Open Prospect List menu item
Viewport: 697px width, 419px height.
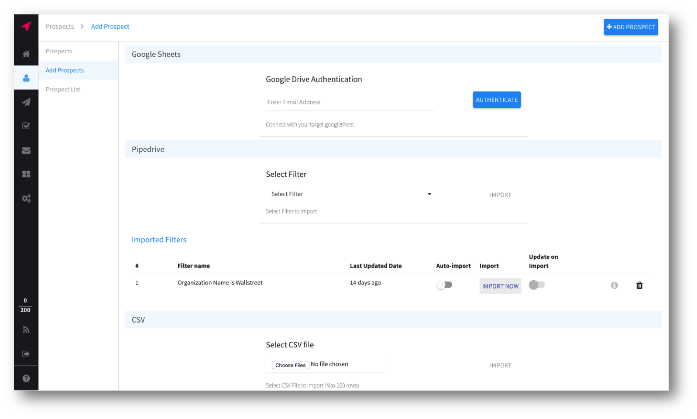tap(63, 89)
